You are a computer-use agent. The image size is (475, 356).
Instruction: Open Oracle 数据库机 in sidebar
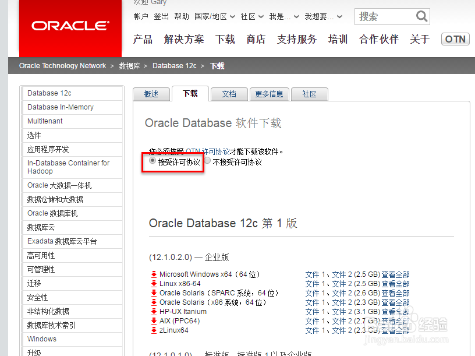[73, 213]
